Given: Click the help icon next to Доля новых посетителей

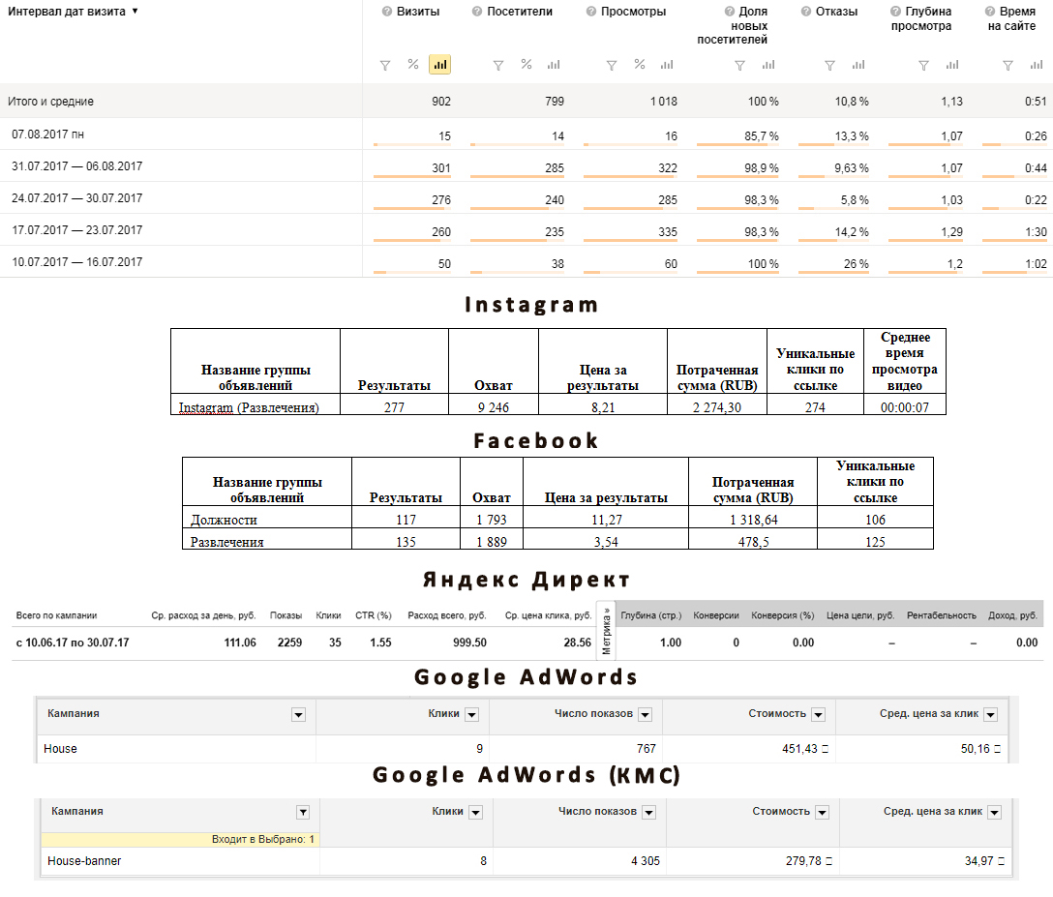Looking at the screenshot, I should point(730,12).
